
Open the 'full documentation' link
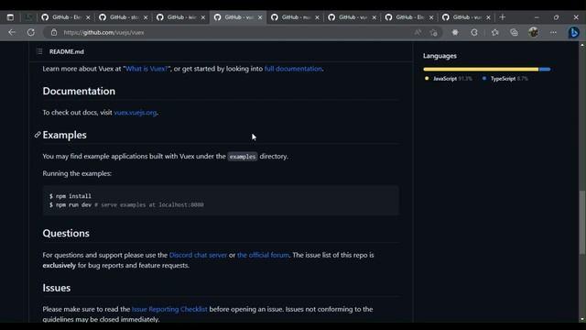(293, 69)
